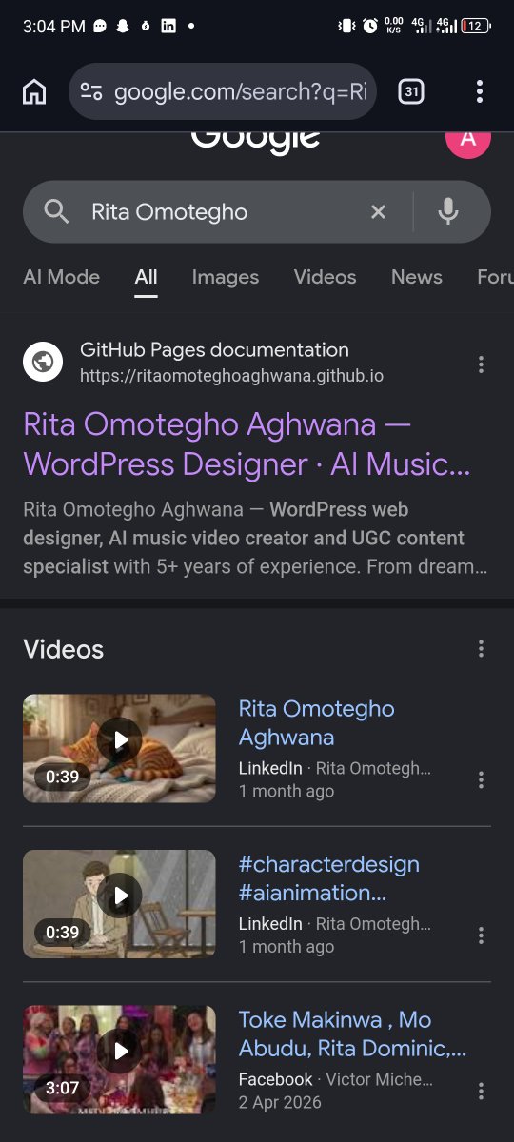
Task: Tap the '2 Apr 2026' date text
Action: [280, 1102]
